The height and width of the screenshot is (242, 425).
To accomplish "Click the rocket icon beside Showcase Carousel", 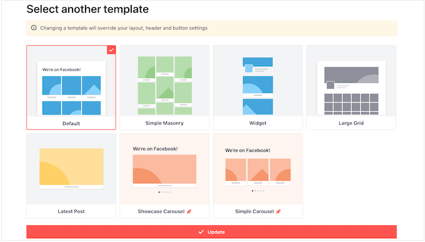I will 189,211.
